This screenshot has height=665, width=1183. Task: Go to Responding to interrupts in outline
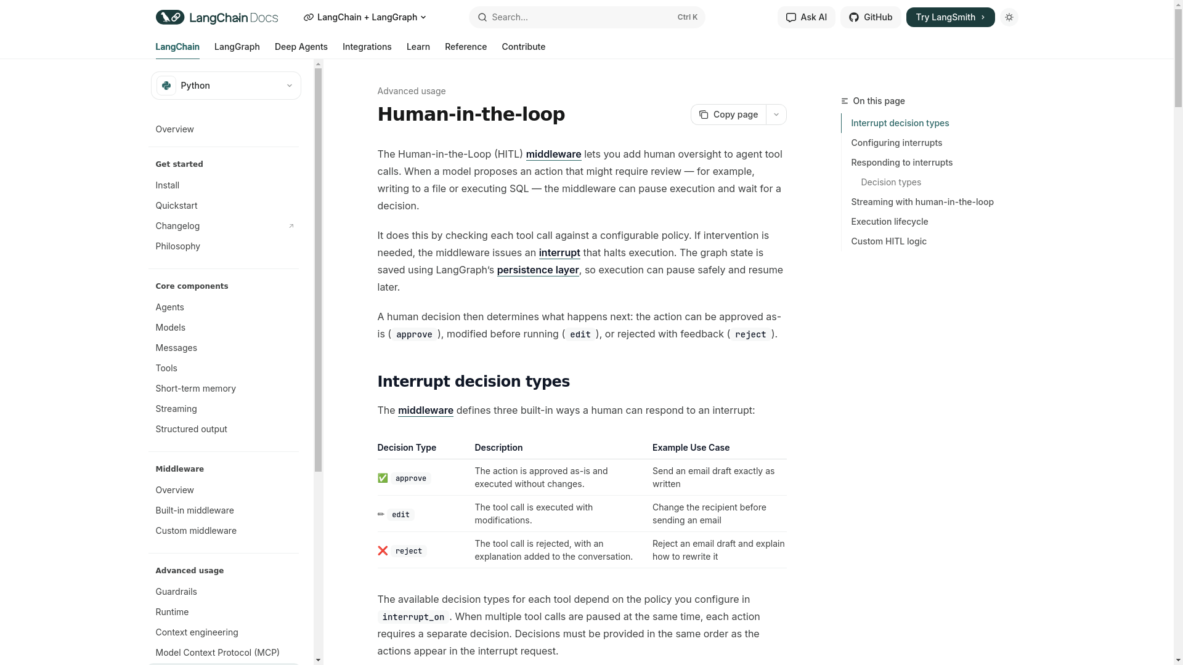[902, 163]
